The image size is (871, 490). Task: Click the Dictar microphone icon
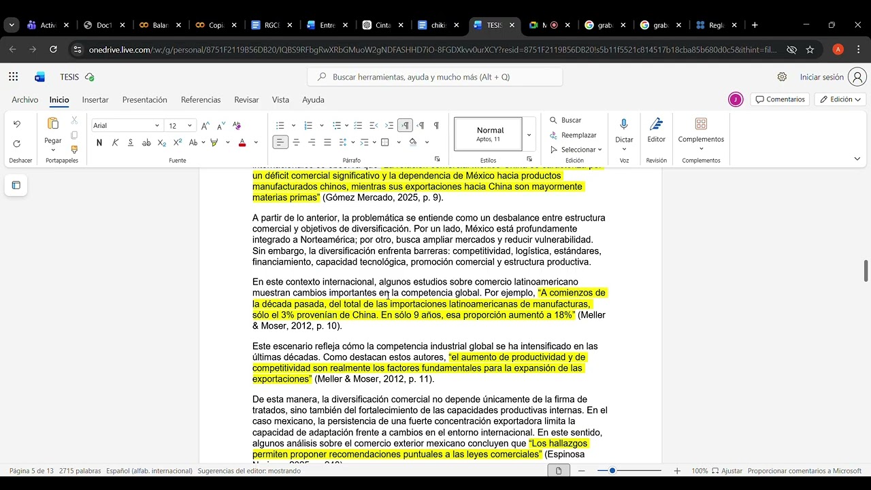click(x=624, y=124)
